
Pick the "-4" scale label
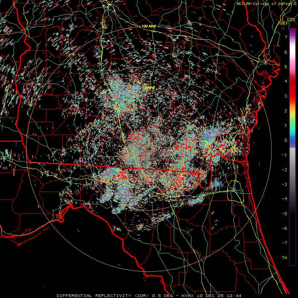pyautogui.click(x=284, y=199)
